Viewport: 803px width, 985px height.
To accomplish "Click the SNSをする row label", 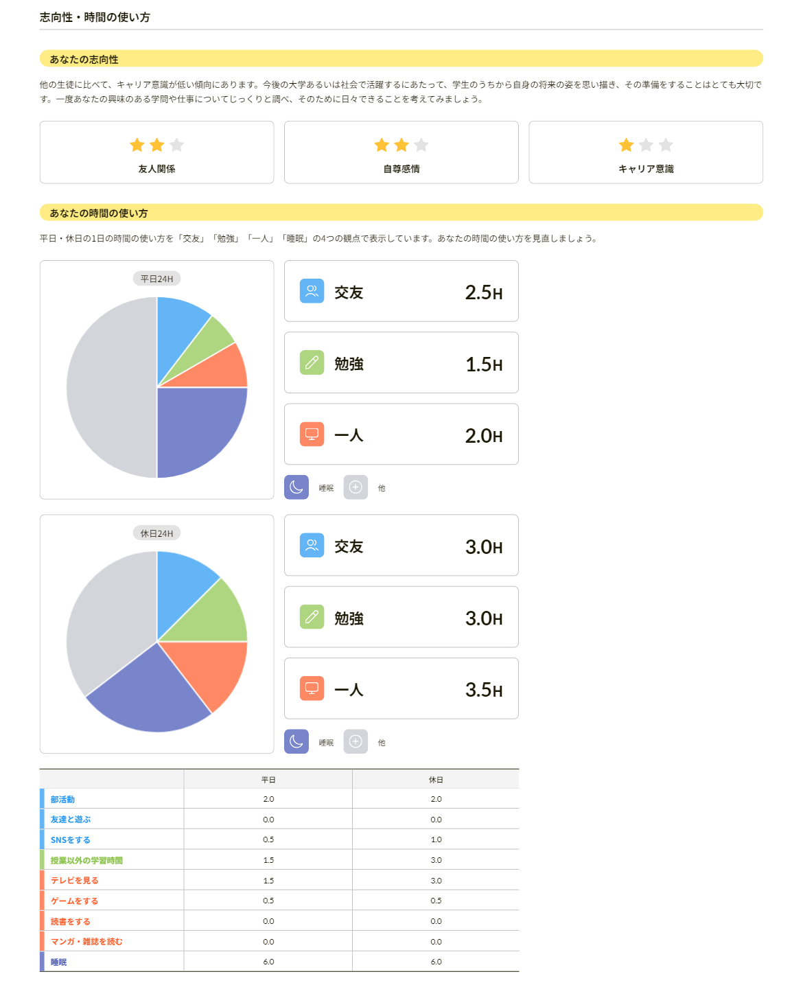I will pyautogui.click(x=70, y=840).
